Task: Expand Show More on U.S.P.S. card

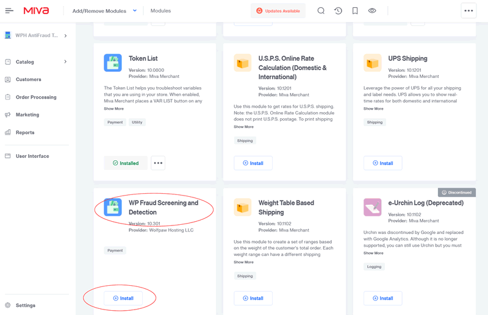Action: tap(243, 127)
